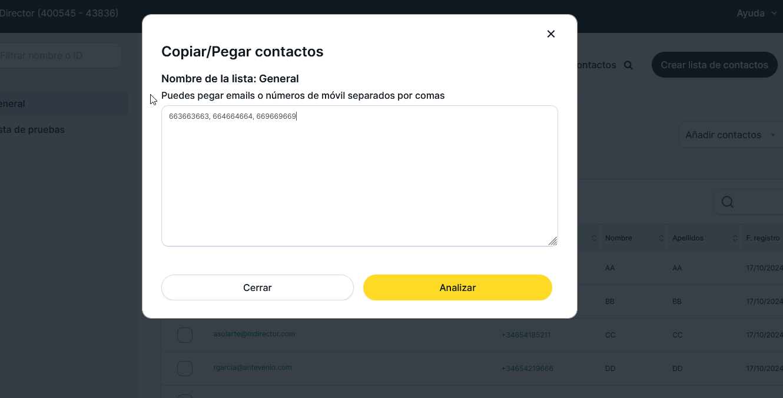Click the sort arrows left of Nombre column
Viewport: 783px width, 398px height.
594,238
